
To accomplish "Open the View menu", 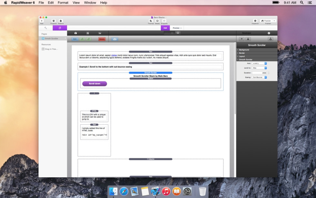I will pyautogui.click(x=76, y=3).
